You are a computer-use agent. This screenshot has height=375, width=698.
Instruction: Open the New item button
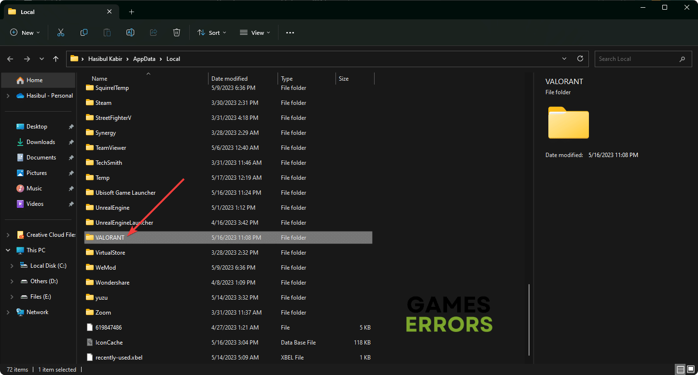coord(25,33)
